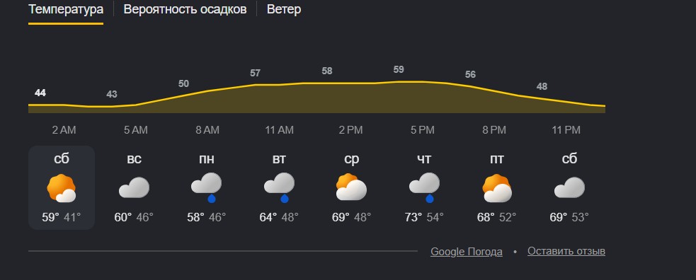This screenshot has height=280, width=696.
Task: Open the Google Погода link
Action: pyautogui.click(x=467, y=252)
